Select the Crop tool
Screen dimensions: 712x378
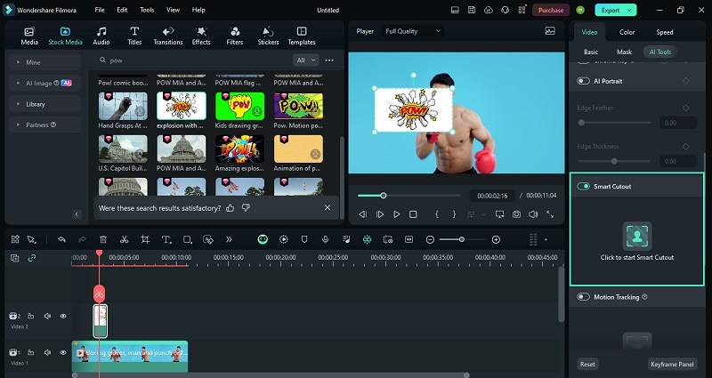[145, 239]
